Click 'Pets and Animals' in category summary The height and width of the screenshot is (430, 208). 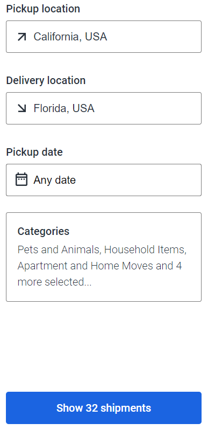(58, 249)
